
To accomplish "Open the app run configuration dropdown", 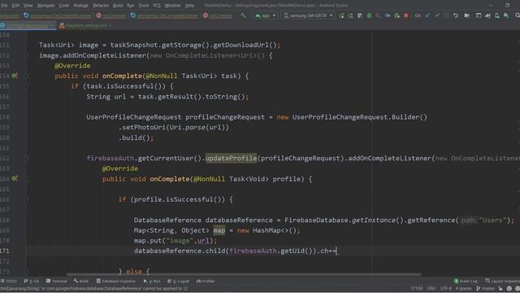I will click(x=265, y=15).
